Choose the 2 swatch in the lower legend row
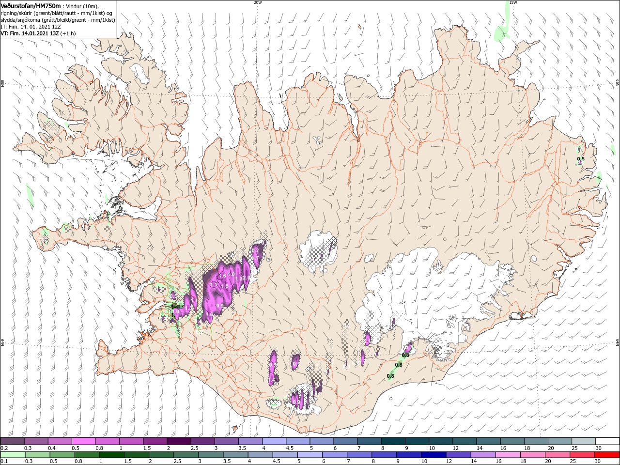Viewport: 620px width, 465px height. click(161, 455)
